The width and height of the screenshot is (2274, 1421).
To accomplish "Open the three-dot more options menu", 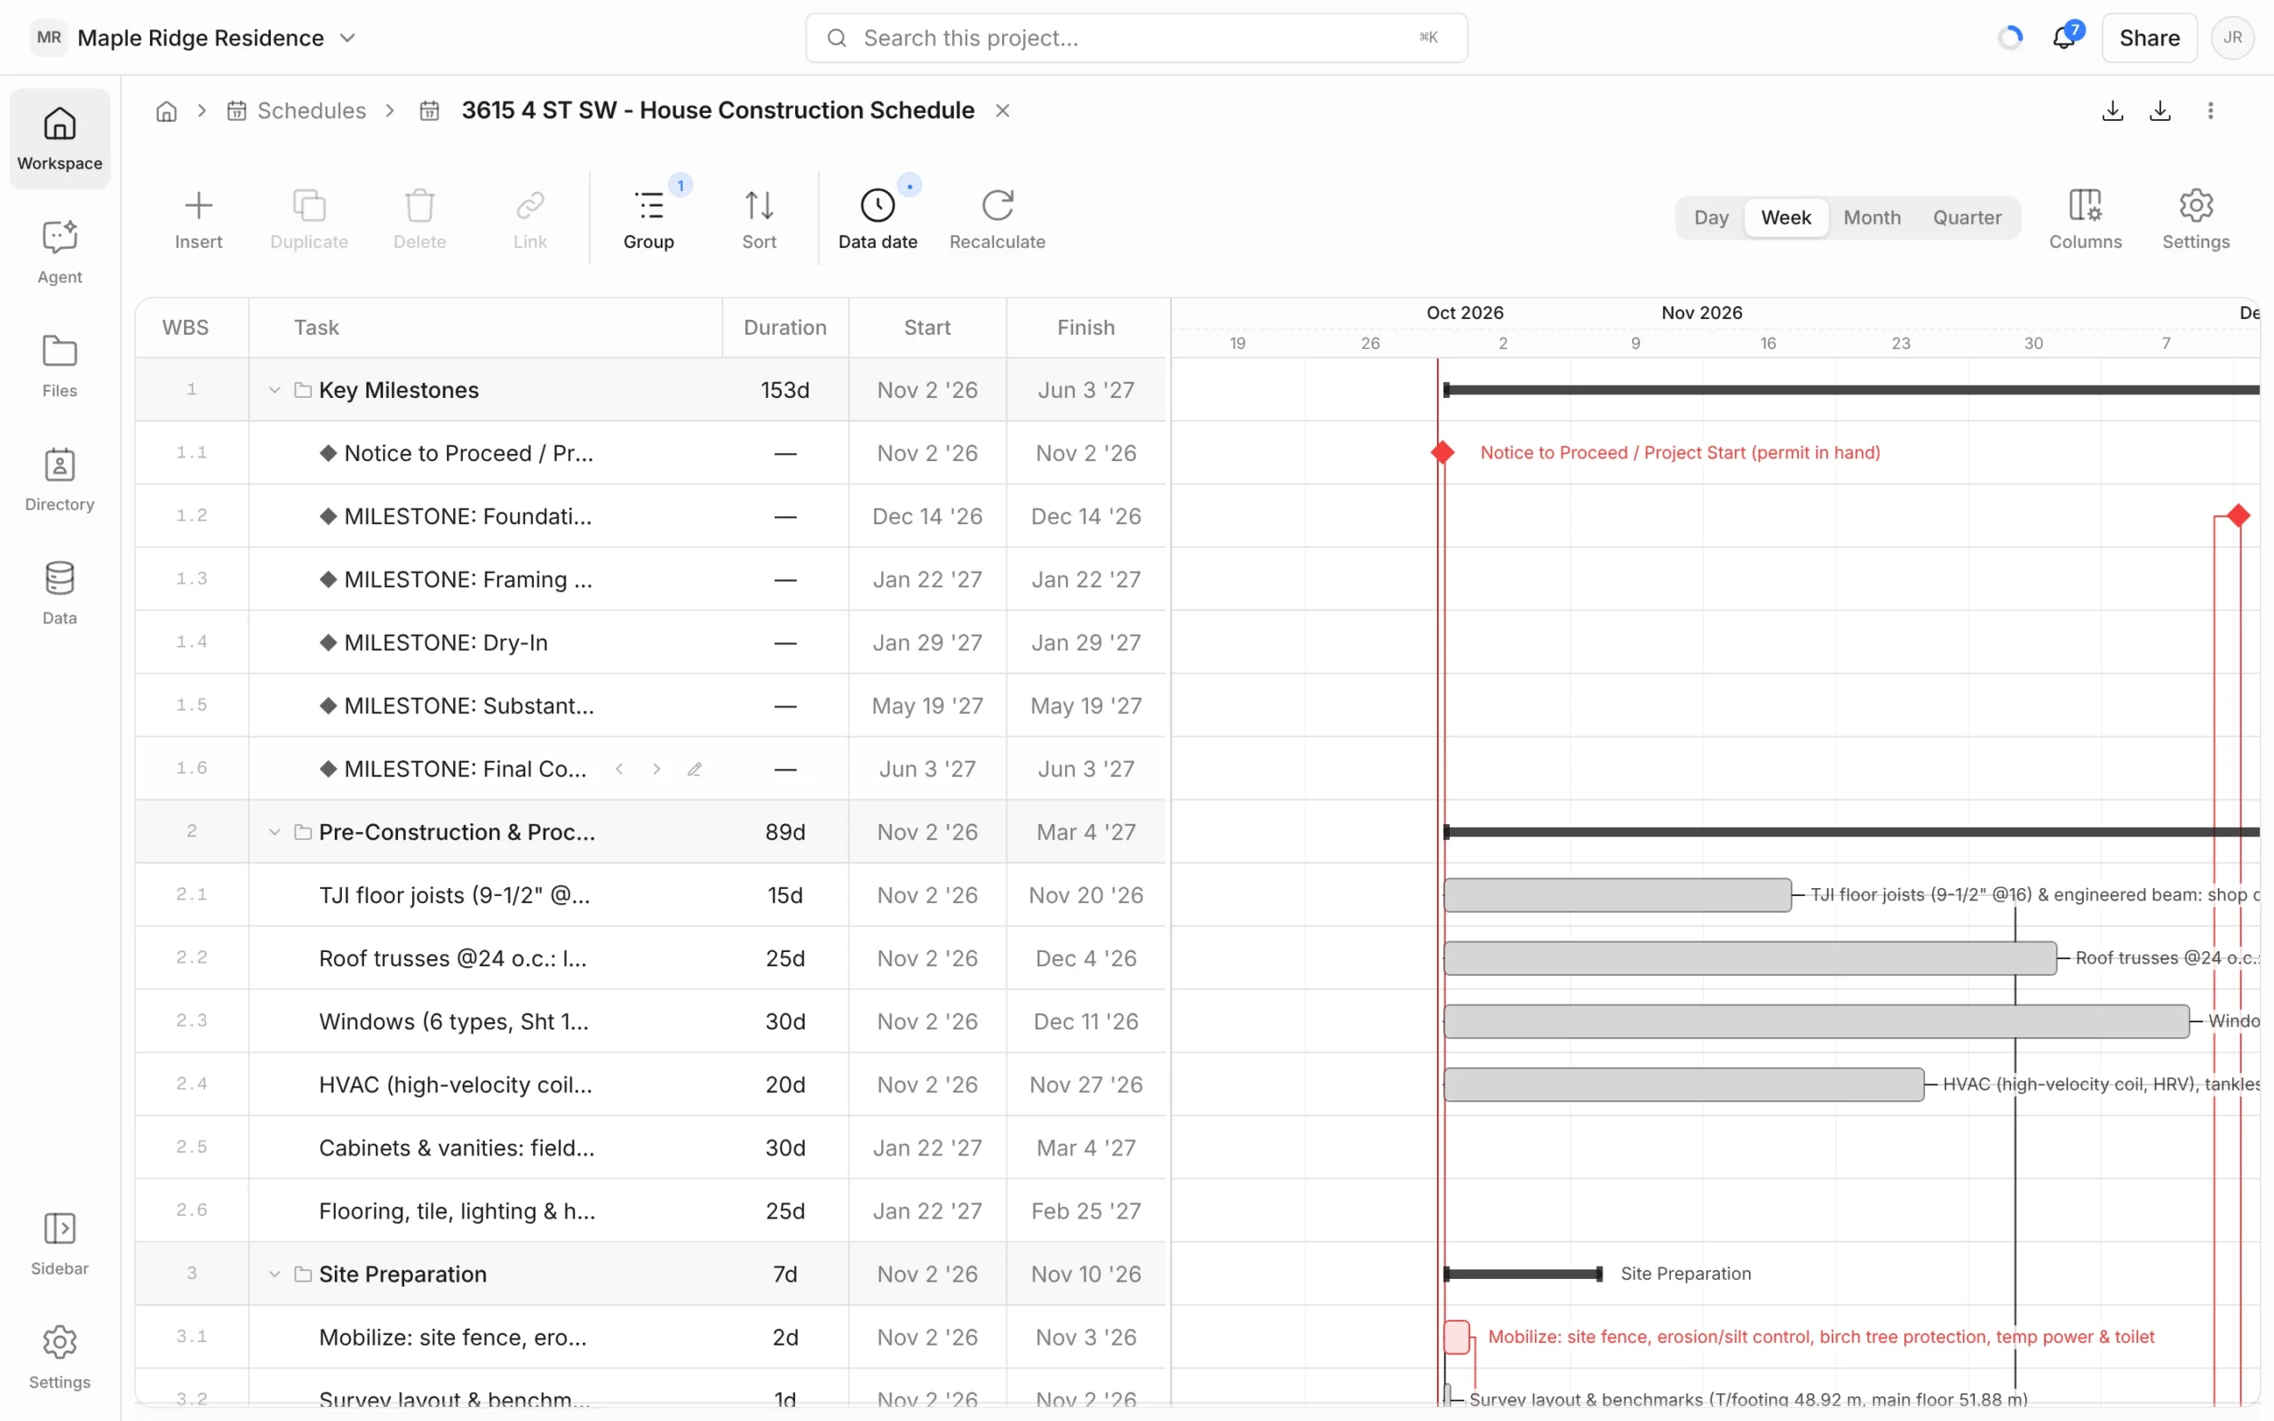I will coord(2210,111).
